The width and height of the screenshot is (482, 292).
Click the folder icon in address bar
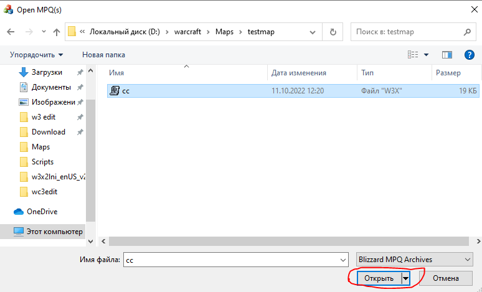coord(72,31)
